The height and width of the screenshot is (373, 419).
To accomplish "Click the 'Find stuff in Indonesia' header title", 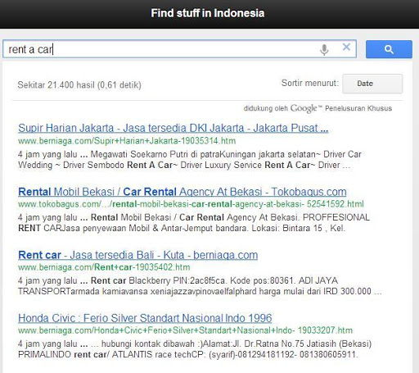I will point(208,13).
